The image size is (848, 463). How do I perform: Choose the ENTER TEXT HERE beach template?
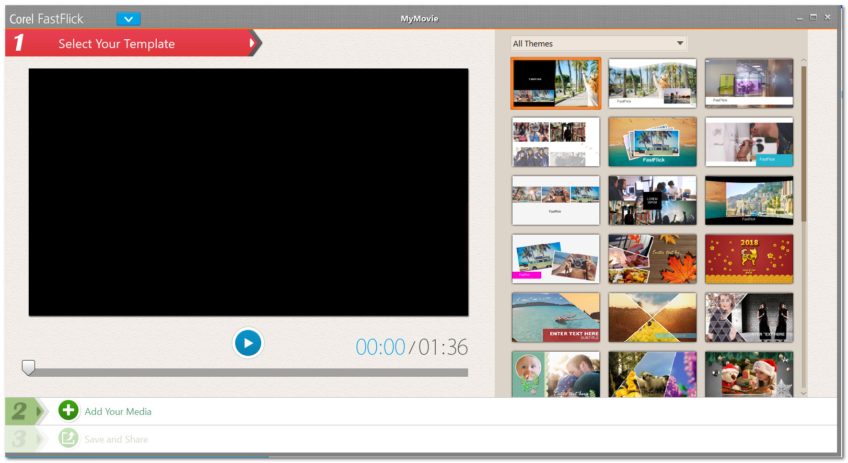click(x=556, y=318)
